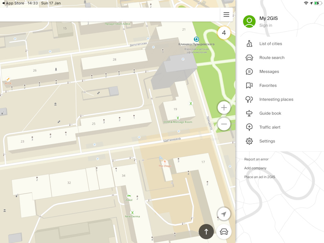
Task: Tap the Щетинкина street label
Action: pyautogui.click(x=172, y=139)
